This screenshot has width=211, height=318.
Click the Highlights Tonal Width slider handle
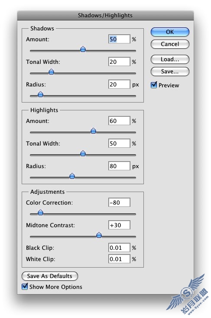point(83,153)
